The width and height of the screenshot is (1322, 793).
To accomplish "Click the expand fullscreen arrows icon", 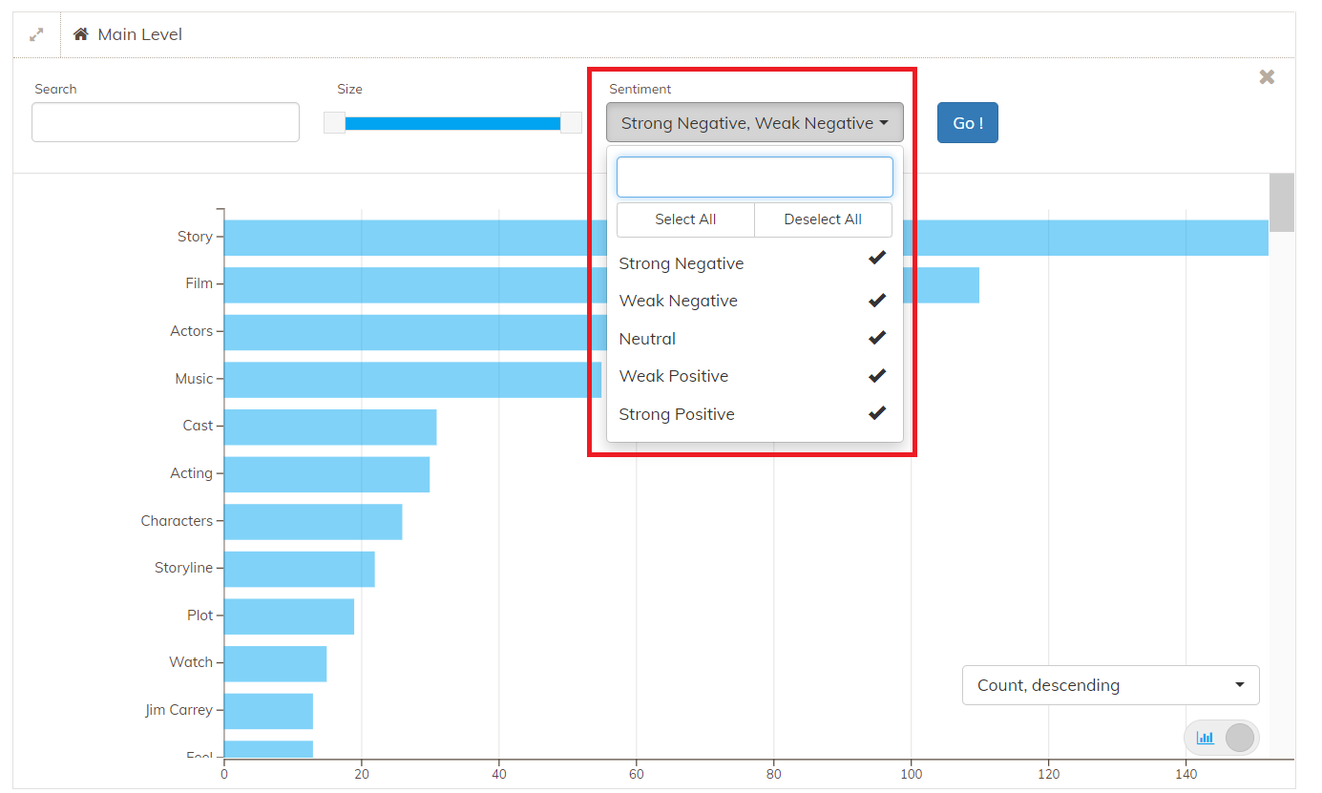I will point(36,34).
